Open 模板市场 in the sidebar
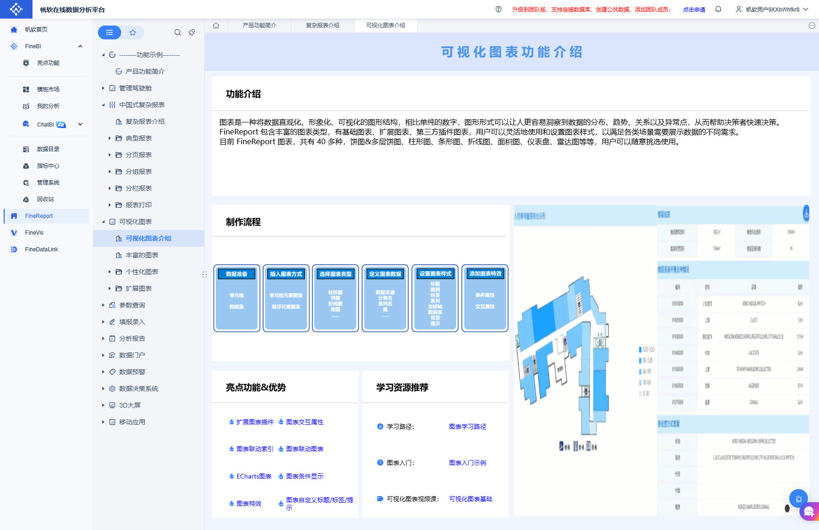 (x=48, y=89)
